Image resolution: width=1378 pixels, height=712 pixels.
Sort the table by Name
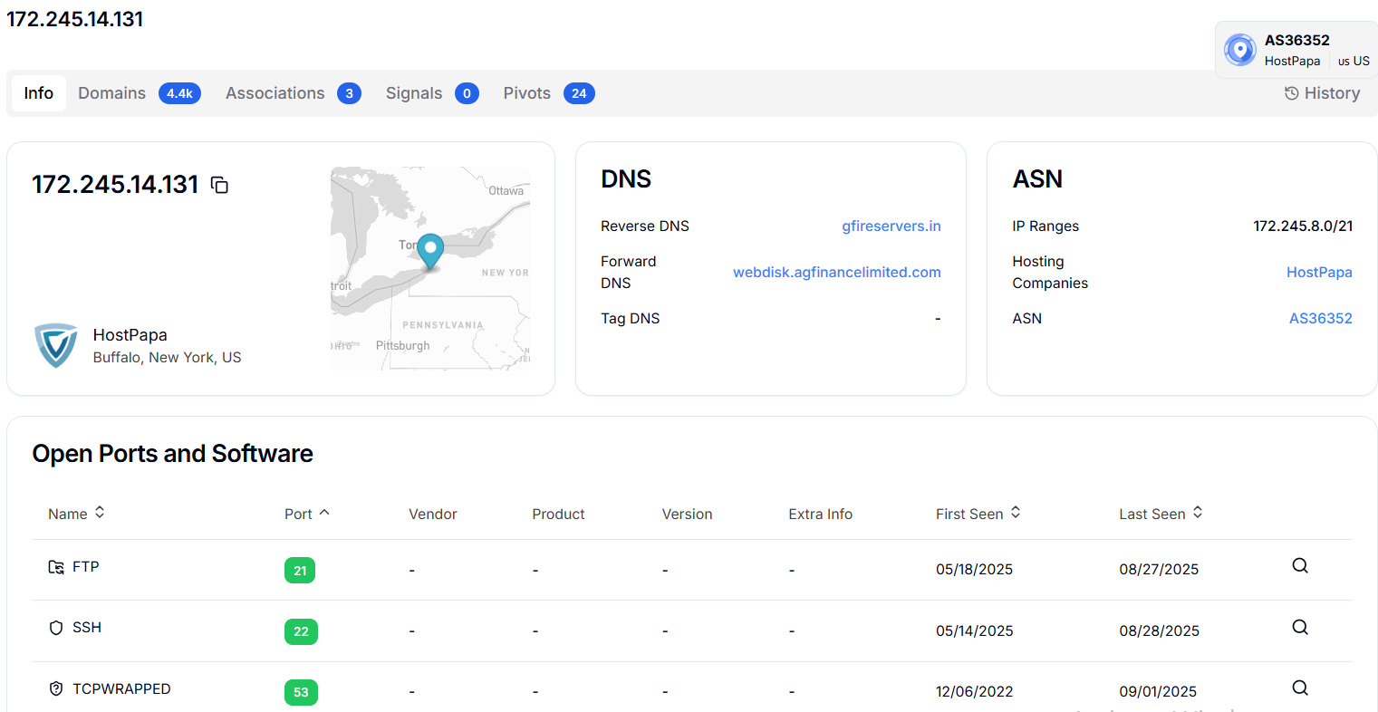point(76,514)
